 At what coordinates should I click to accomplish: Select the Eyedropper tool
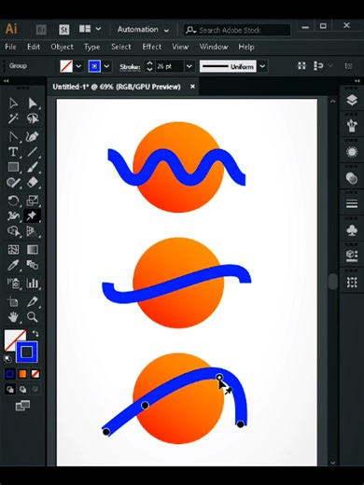(13, 265)
